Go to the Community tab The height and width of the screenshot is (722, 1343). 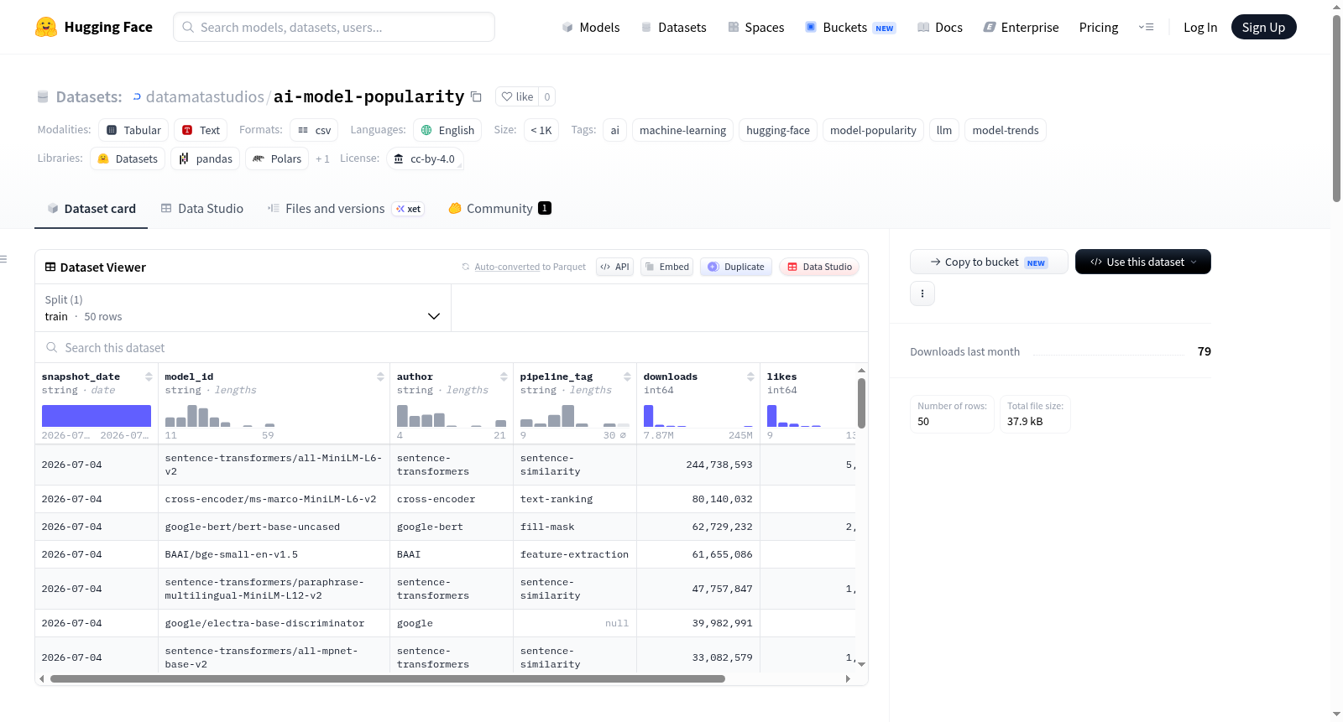[x=499, y=209]
